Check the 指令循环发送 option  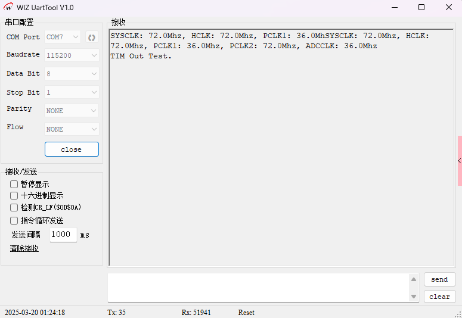14,220
